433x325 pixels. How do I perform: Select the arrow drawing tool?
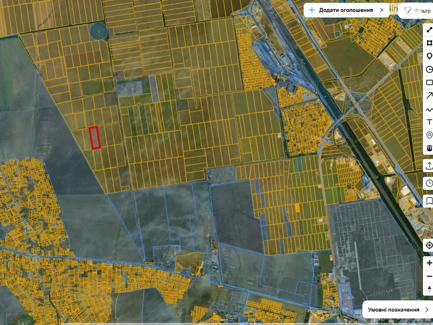(x=429, y=96)
